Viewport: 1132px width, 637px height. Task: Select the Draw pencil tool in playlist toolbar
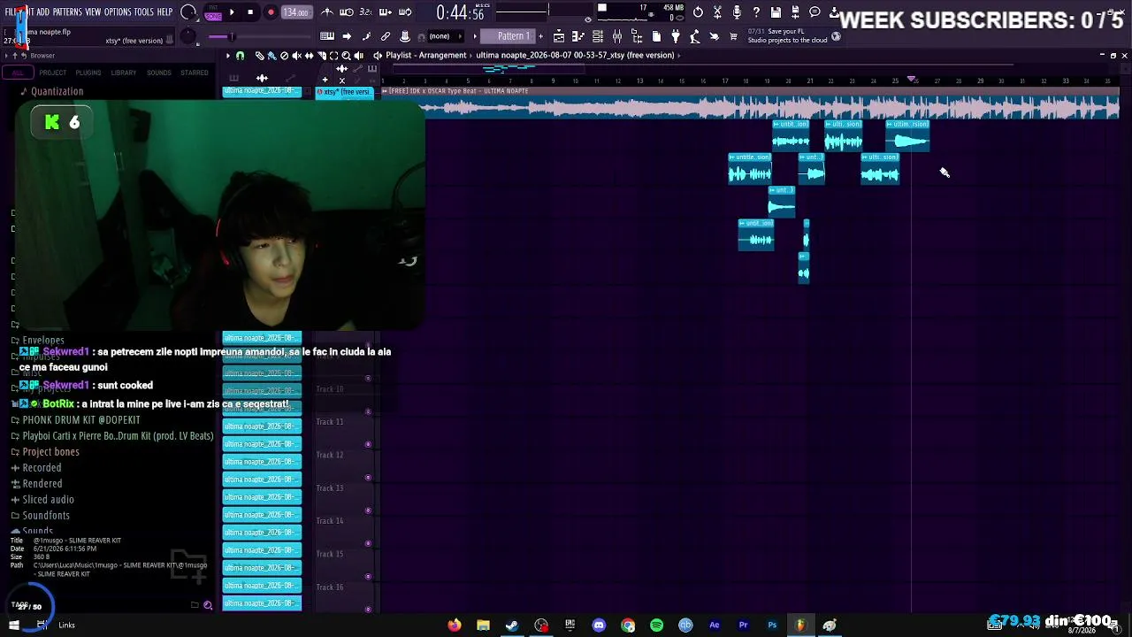pyautogui.click(x=259, y=55)
